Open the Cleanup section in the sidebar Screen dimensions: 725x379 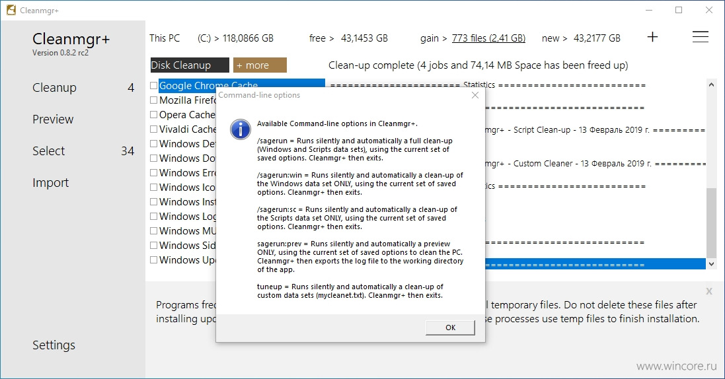(x=55, y=87)
